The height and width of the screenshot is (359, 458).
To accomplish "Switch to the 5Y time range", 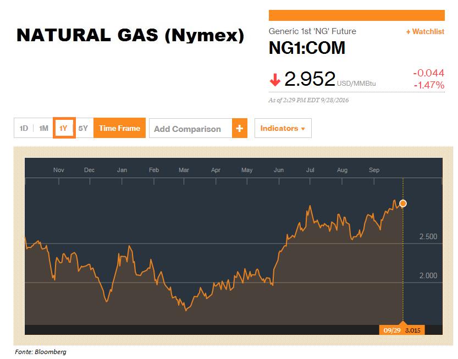I will 84,128.
